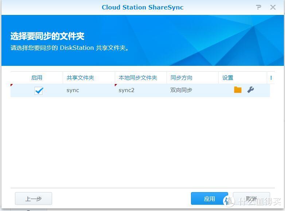
Task: Click the 设置 column header
Action: 243,78
